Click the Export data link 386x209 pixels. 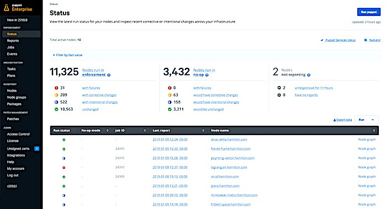pyautogui.click(x=344, y=120)
